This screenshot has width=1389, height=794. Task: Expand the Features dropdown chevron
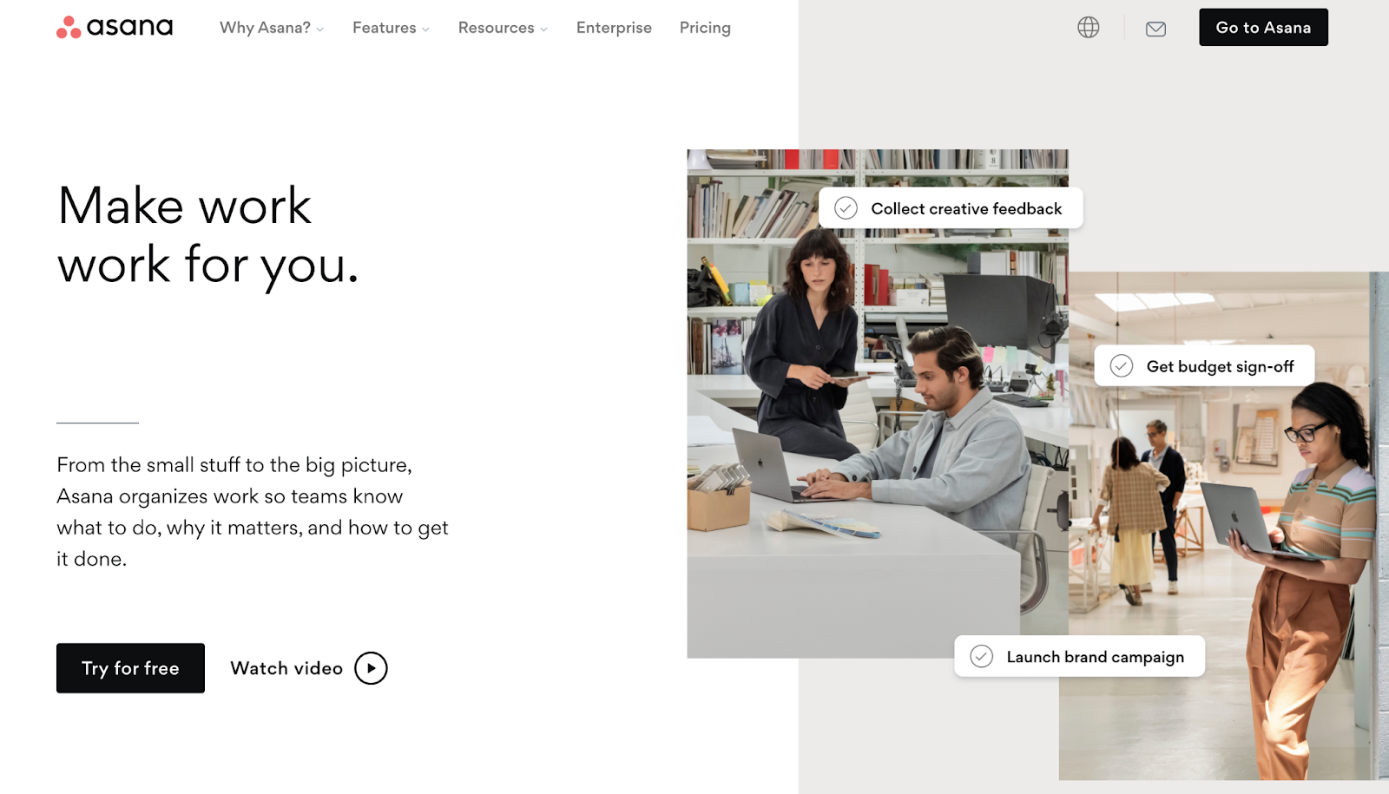tap(425, 30)
